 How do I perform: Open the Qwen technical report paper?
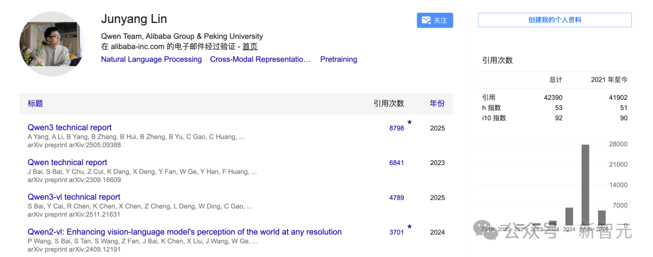(x=67, y=163)
